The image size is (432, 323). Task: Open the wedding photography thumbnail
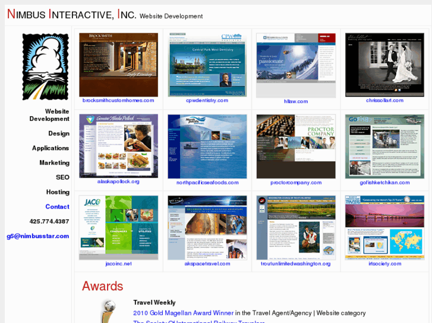coord(384,65)
